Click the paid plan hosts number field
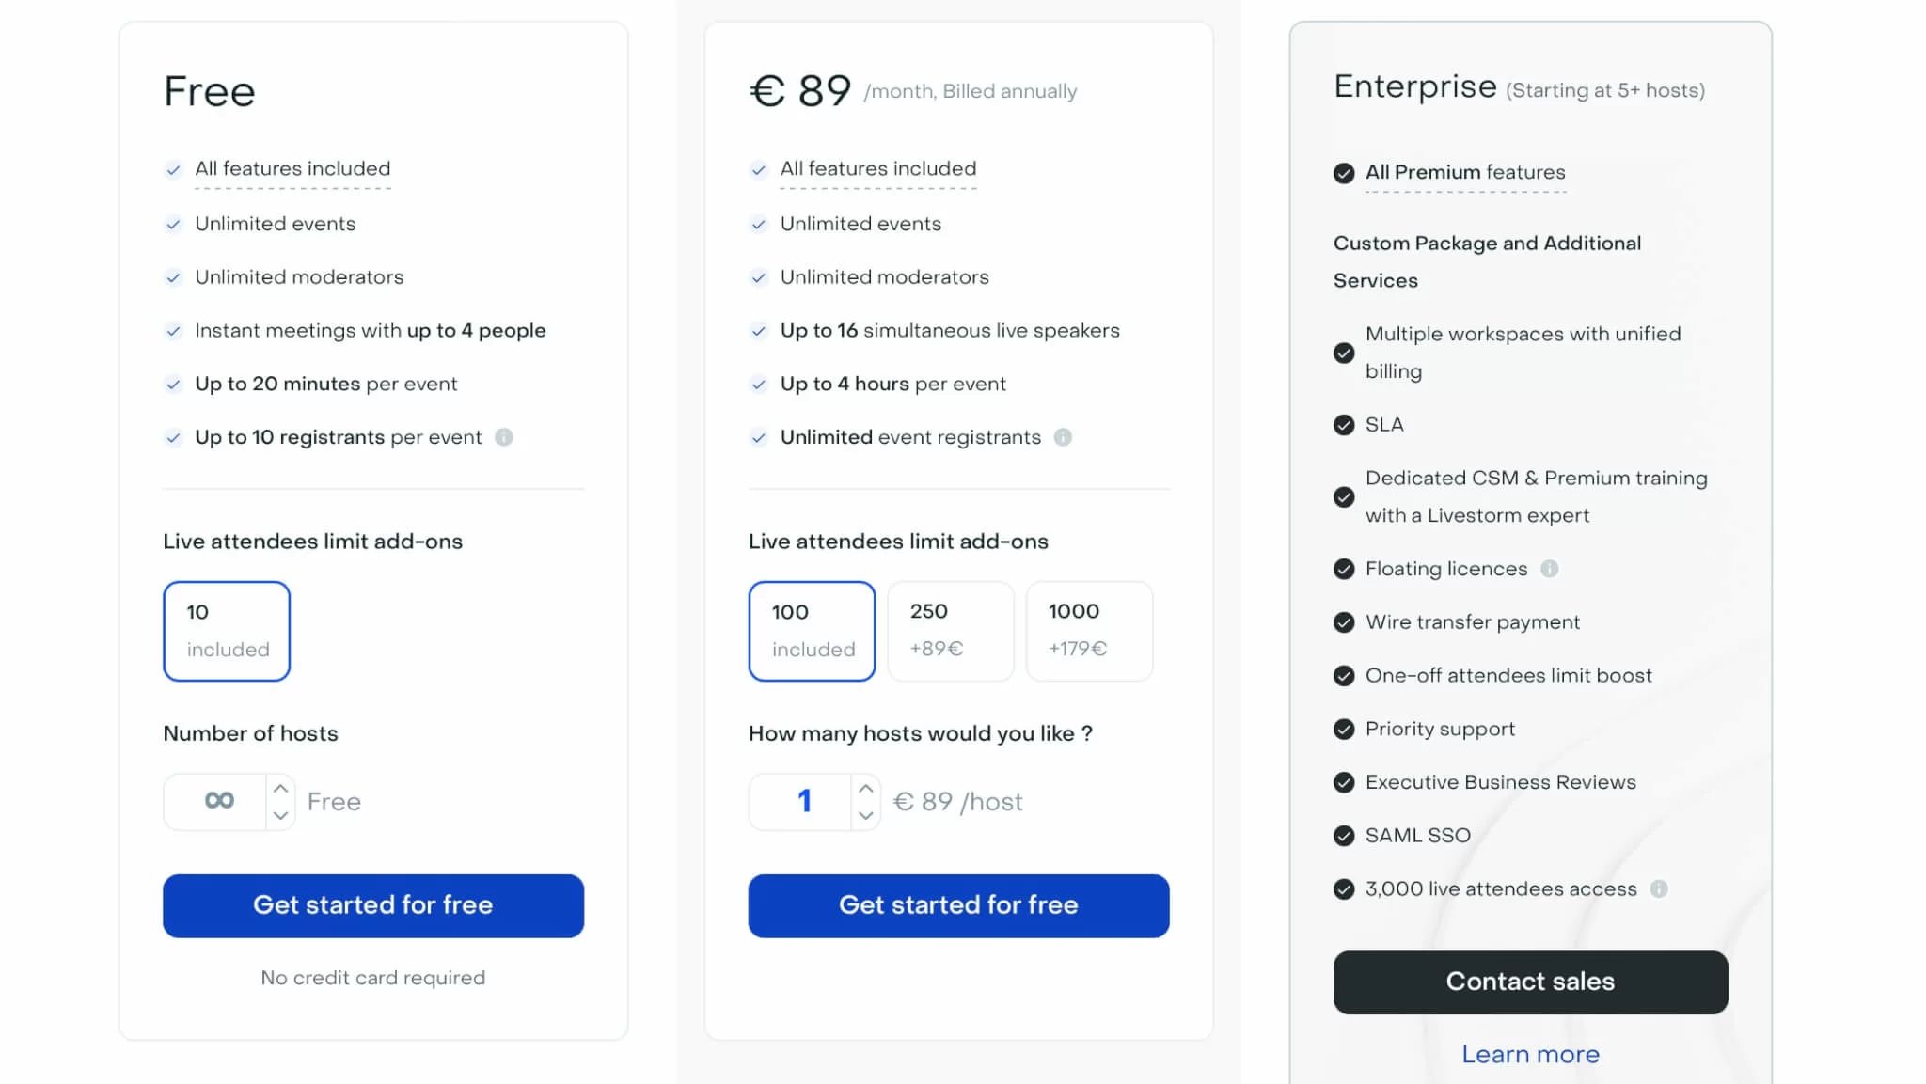This screenshot has height=1084, width=1926. [803, 802]
